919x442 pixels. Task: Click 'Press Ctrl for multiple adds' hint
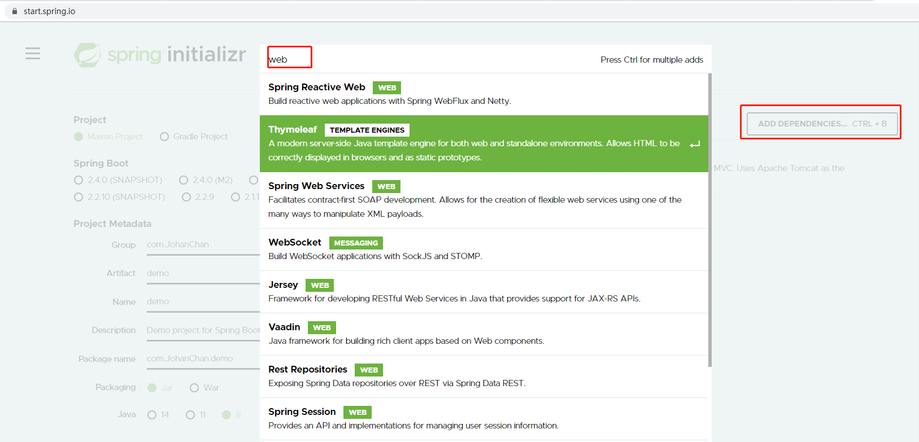(x=652, y=60)
